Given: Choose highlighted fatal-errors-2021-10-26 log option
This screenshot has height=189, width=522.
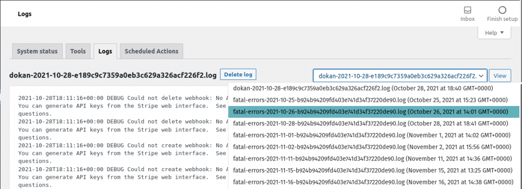Looking at the screenshot, I should [374, 112].
